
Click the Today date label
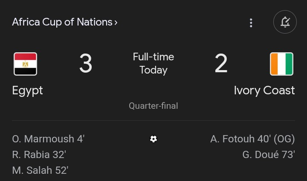(153, 70)
